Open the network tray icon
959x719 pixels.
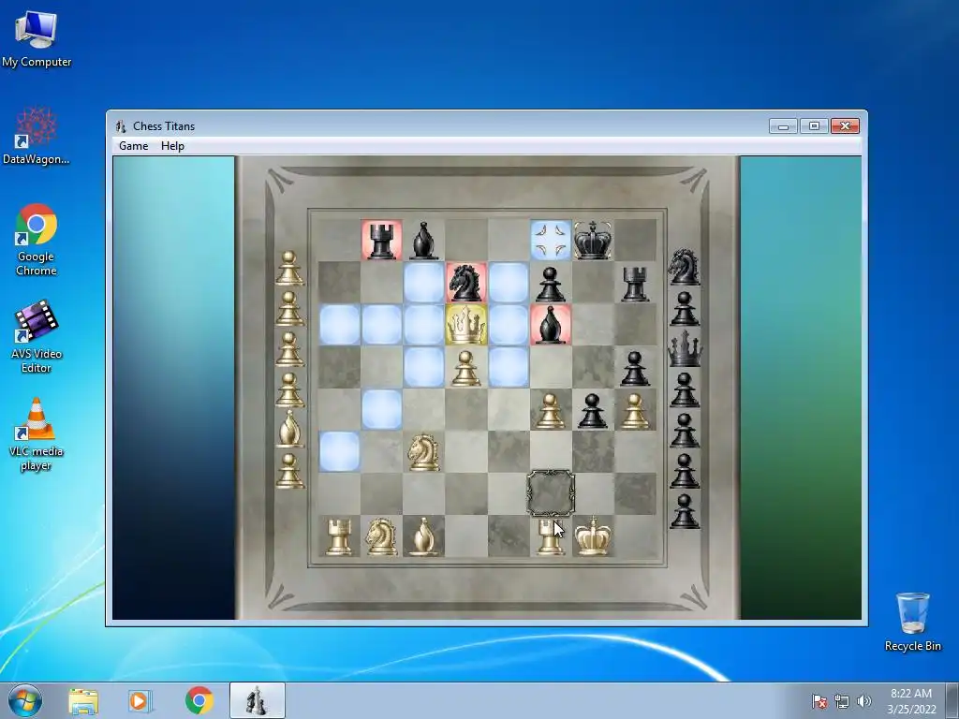[x=842, y=701]
